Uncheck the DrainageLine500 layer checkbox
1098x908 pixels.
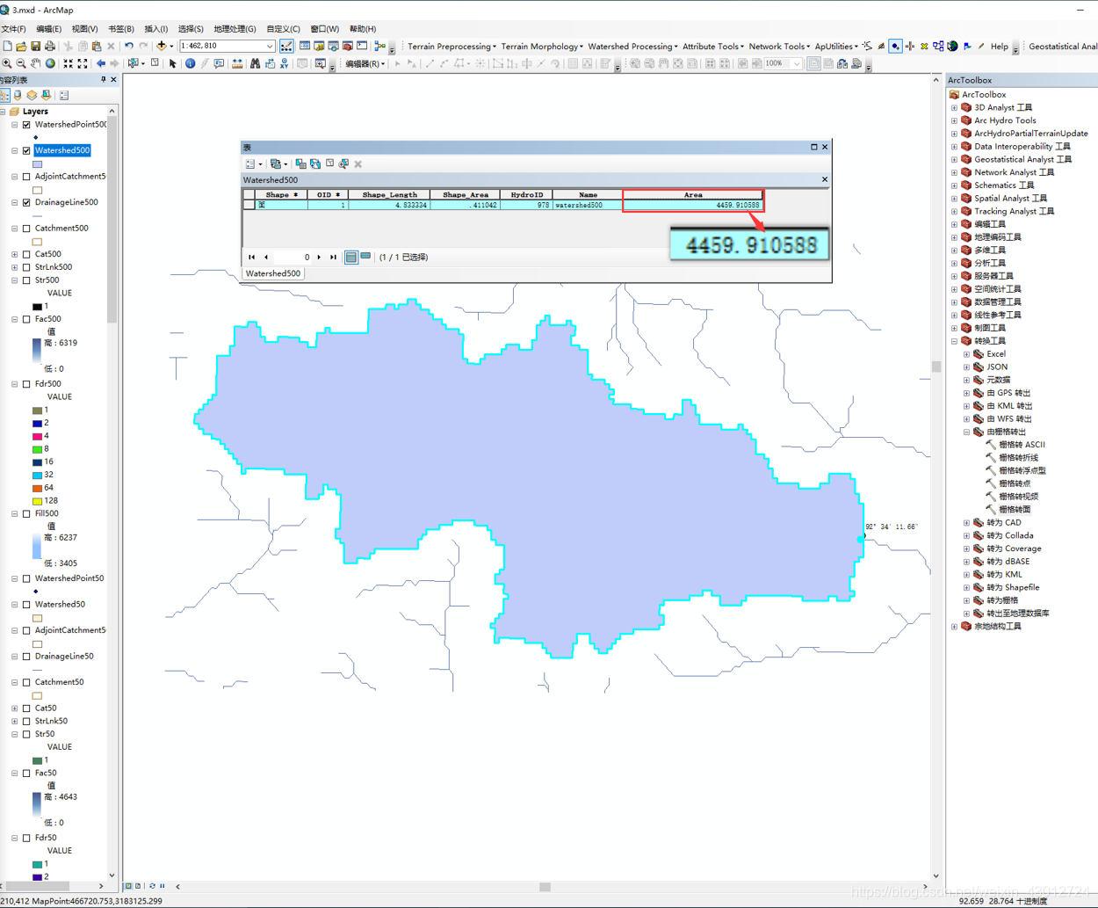point(26,202)
